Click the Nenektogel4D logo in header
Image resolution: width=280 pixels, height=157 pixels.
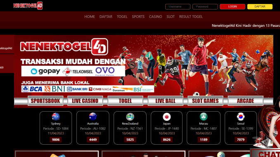tap(28, 6)
